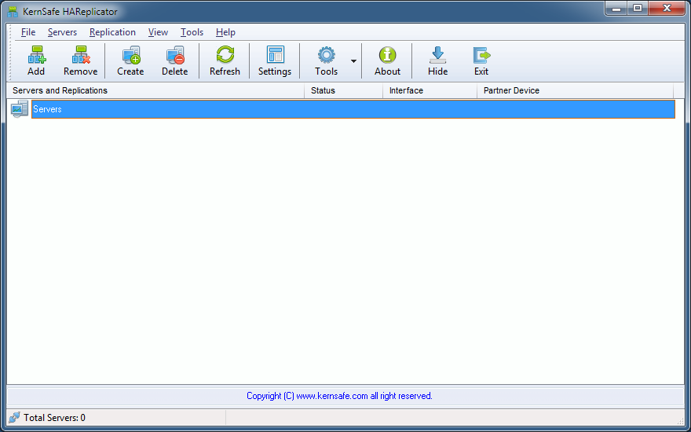Viewport: 691px width, 432px height.
Task: Click the Servers and Replications column header
Action: coord(155,90)
